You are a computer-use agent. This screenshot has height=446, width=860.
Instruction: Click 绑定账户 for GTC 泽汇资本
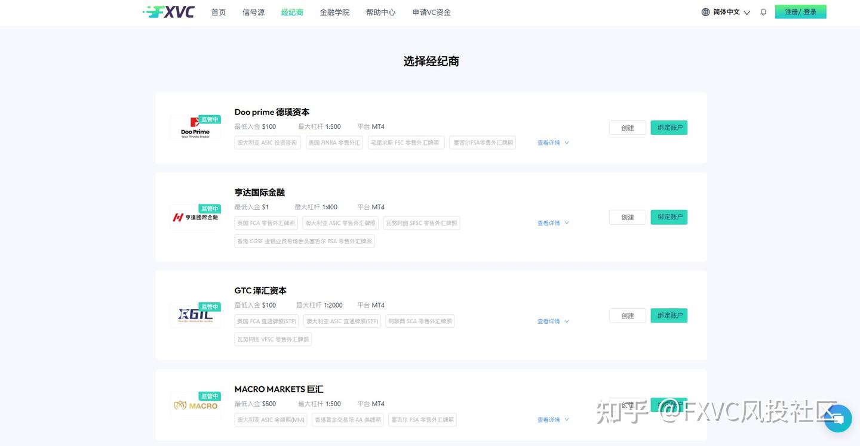click(x=669, y=315)
